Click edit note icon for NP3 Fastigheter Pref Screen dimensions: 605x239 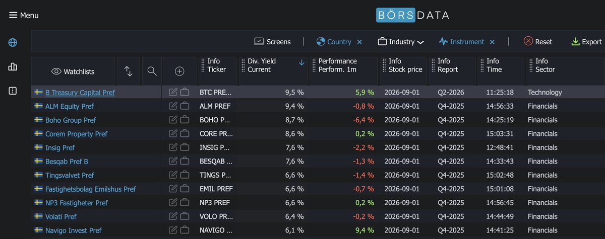click(173, 203)
